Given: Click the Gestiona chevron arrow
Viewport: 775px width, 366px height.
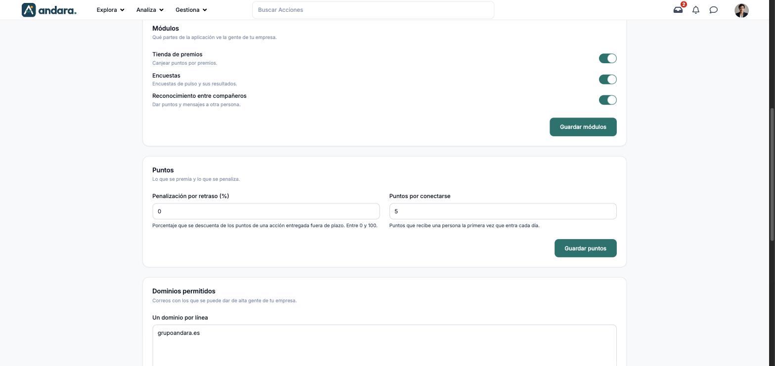Looking at the screenshot, I should pyautogui.click(x=205, y=10).
